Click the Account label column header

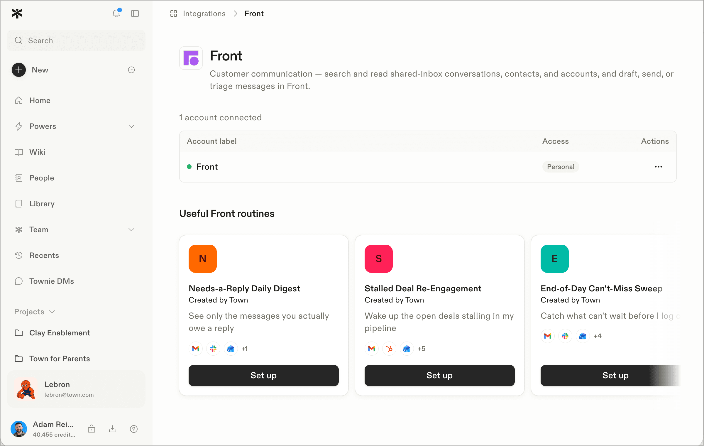point(212,141)
